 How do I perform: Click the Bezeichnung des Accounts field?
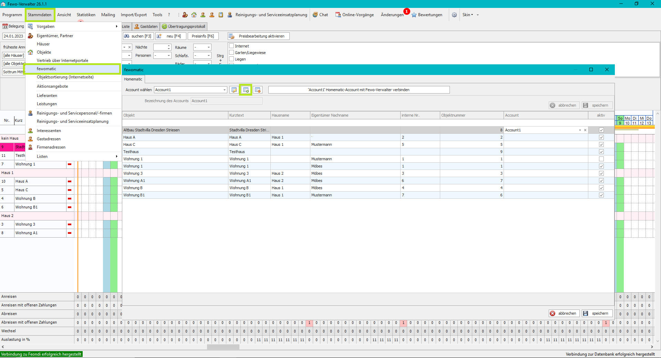point(226,101)
